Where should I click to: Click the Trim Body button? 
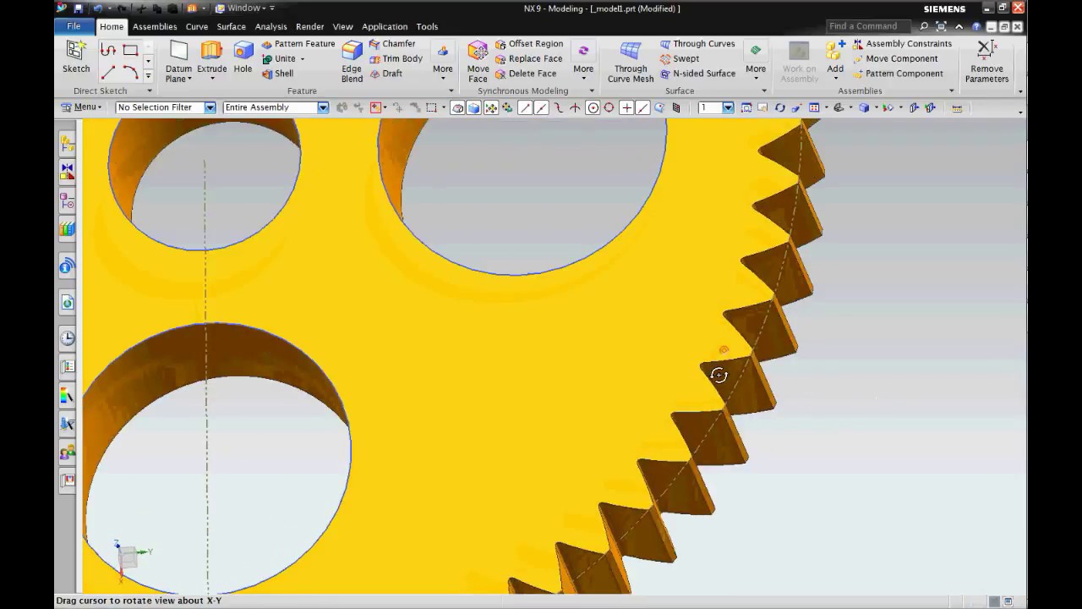pos(396,59)
